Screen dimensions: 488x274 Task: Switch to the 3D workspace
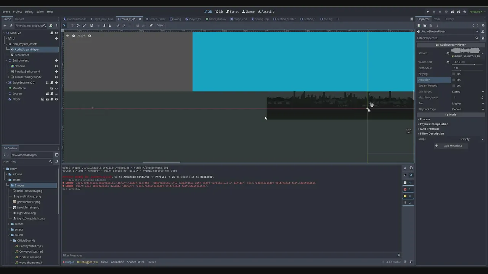pyautogui.click(x=219, y=11)
